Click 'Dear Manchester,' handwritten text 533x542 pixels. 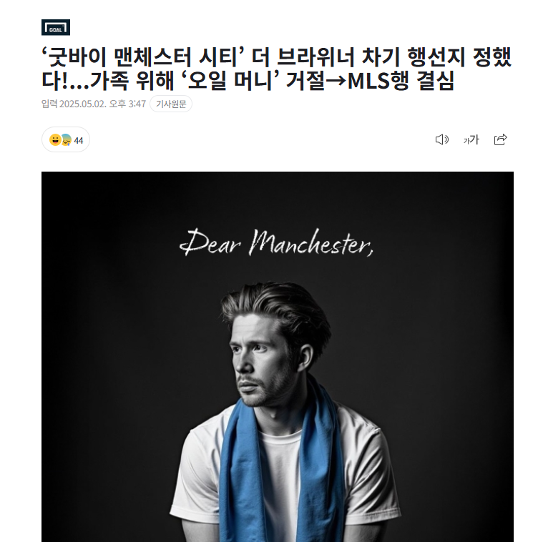click(x=276, y=242)
